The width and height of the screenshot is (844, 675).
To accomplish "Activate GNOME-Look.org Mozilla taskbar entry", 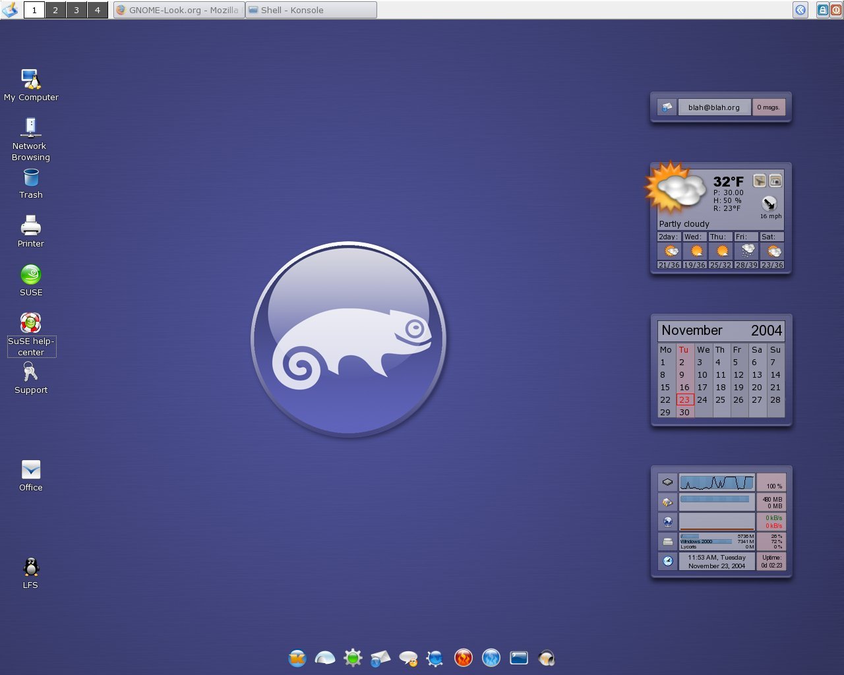I will tap(179, 10).
